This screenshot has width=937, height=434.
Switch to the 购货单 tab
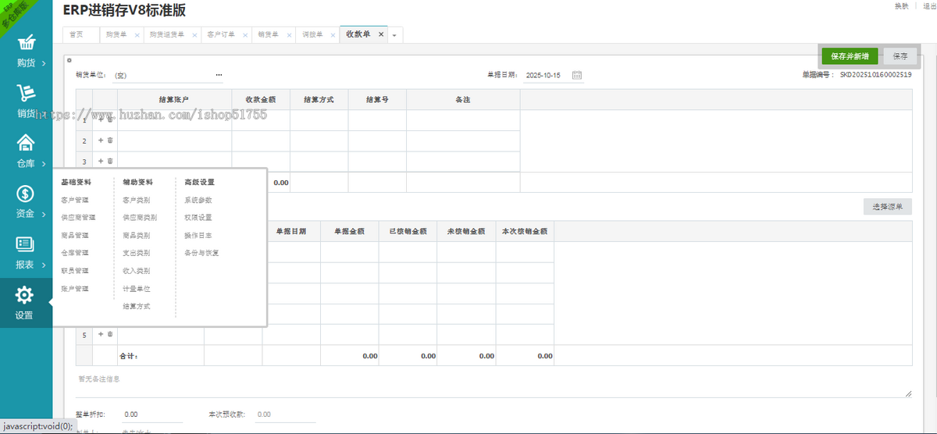tap(116, 35)
